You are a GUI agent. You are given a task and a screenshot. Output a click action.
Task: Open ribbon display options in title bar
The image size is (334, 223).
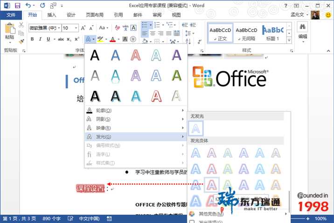296,6
